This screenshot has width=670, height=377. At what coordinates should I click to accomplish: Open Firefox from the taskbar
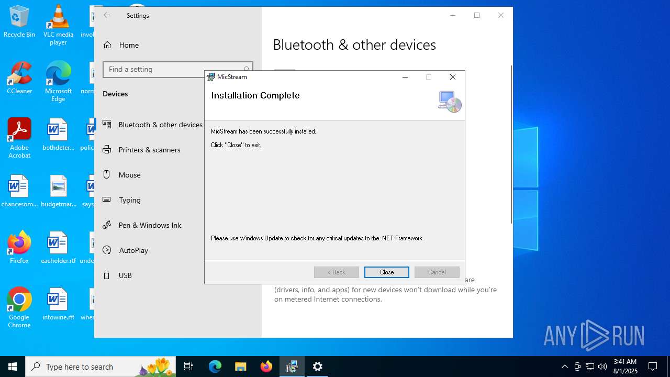click(266, 367)
